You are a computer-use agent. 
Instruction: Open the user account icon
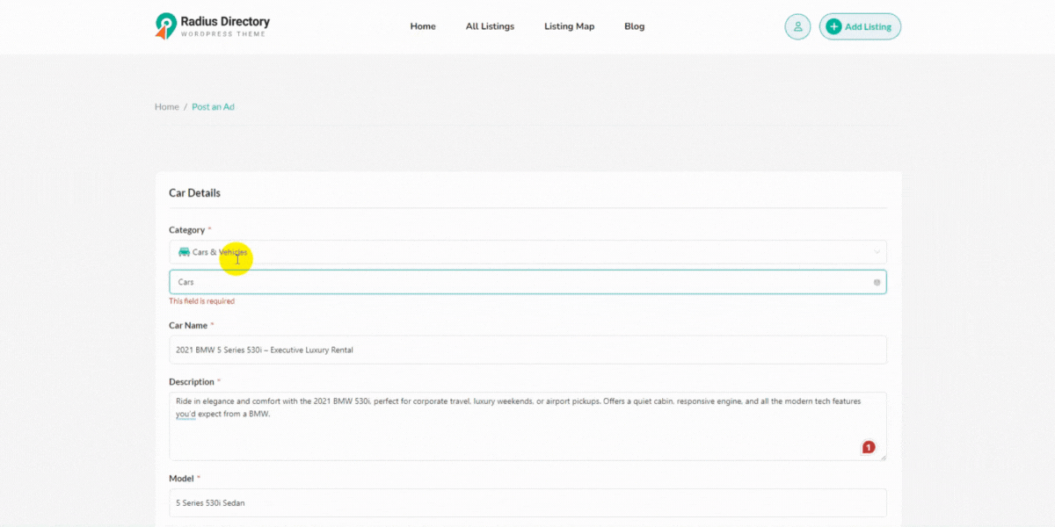(797, 26)
